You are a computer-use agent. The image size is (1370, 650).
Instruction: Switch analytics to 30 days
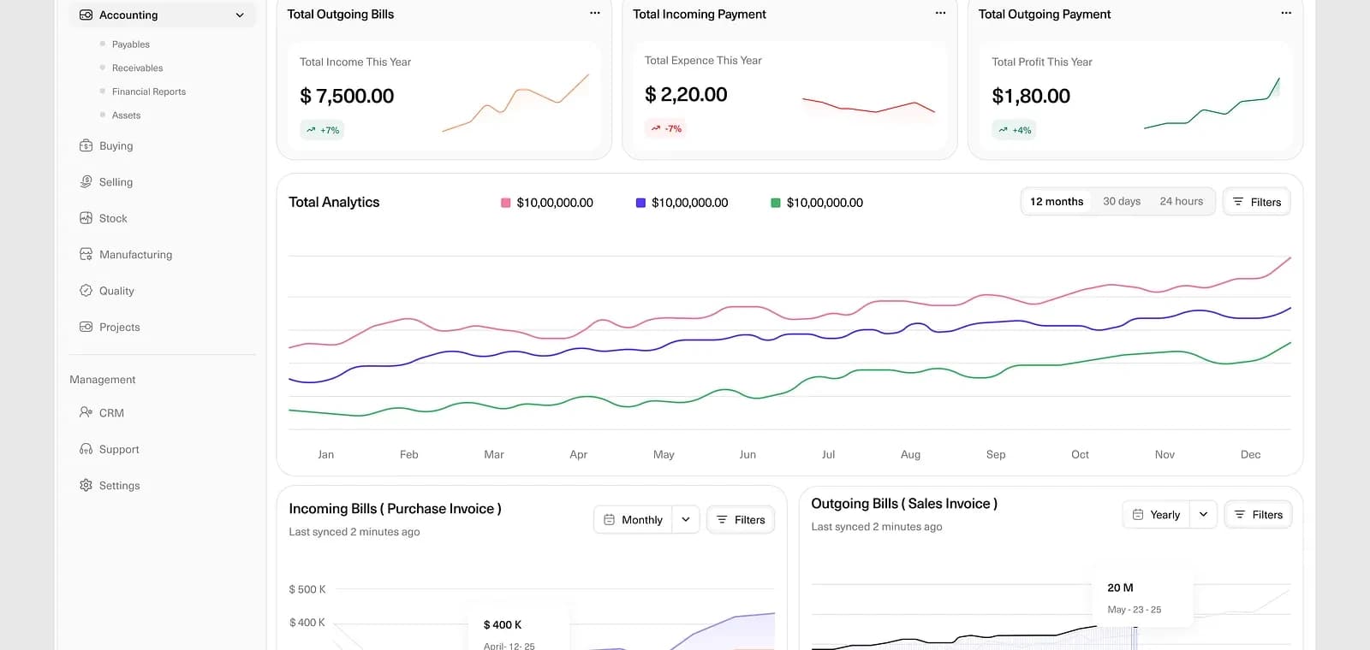point(1122,202)
